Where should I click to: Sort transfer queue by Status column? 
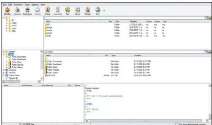pos(77,85)
